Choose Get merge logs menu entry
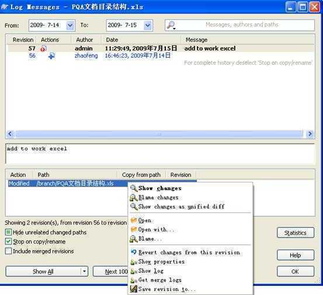Screen dimensions: 323x295 click(x=190, y=280)
